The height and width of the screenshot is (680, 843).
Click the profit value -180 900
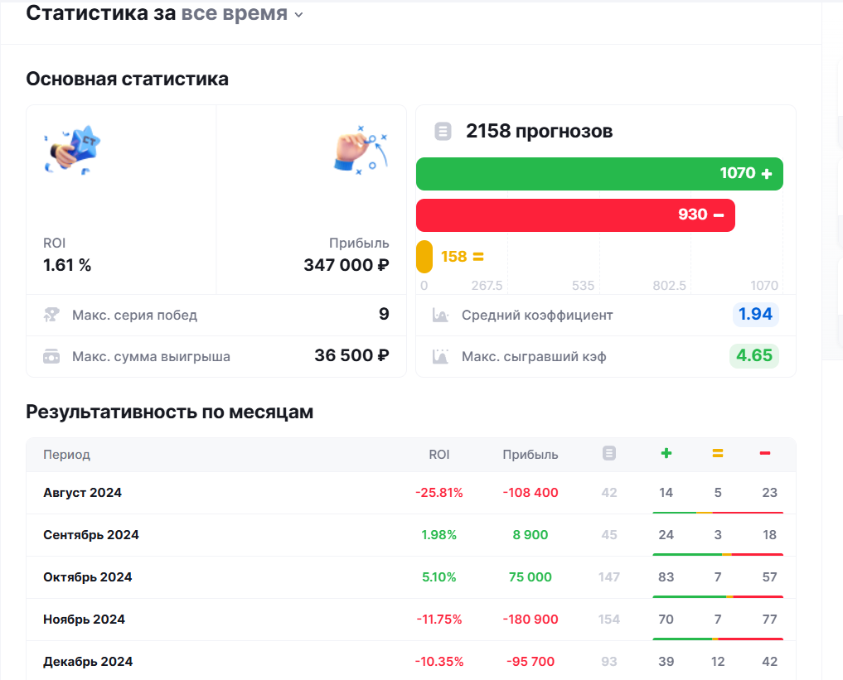coord(531,620)
